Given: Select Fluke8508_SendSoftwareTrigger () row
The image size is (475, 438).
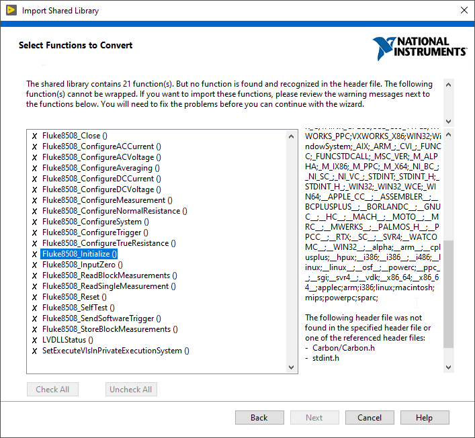Looking at the screenshot, I should point(101,318).
